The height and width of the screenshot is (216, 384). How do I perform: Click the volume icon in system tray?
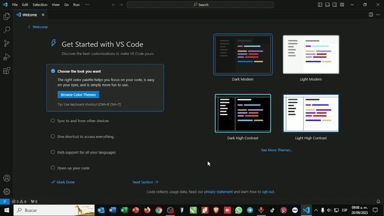[329, 210]
